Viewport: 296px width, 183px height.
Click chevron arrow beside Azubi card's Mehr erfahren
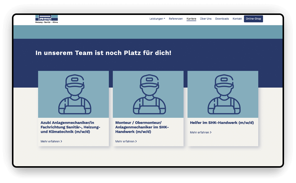[61, 142]
